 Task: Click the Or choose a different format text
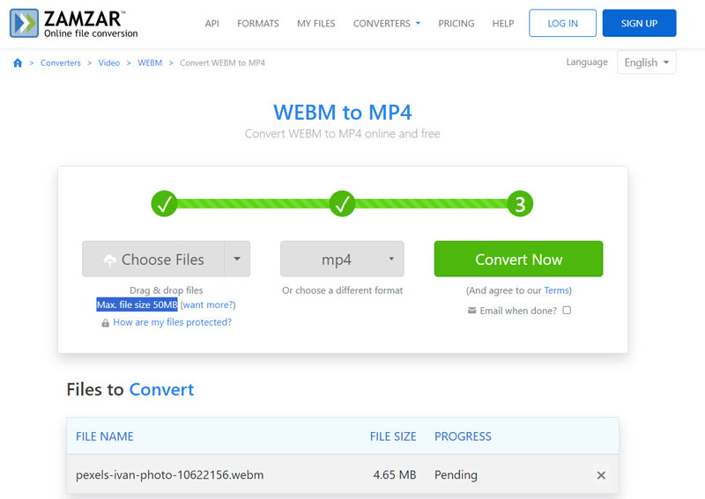point(342,290)
